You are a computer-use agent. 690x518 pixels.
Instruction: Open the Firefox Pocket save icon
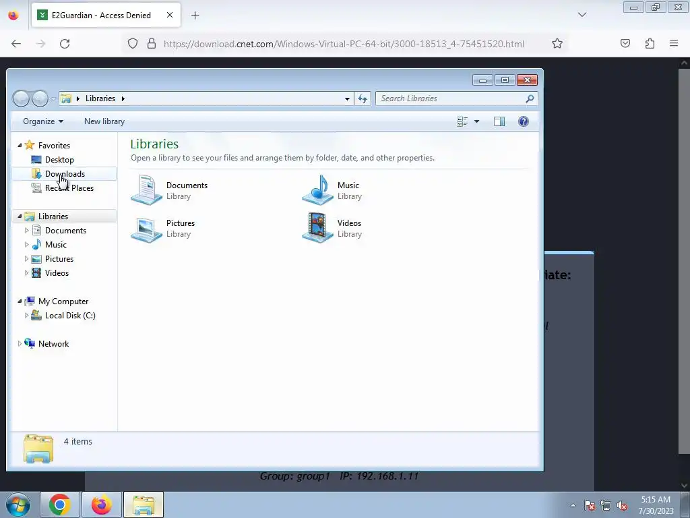click(x=625, y=44)
